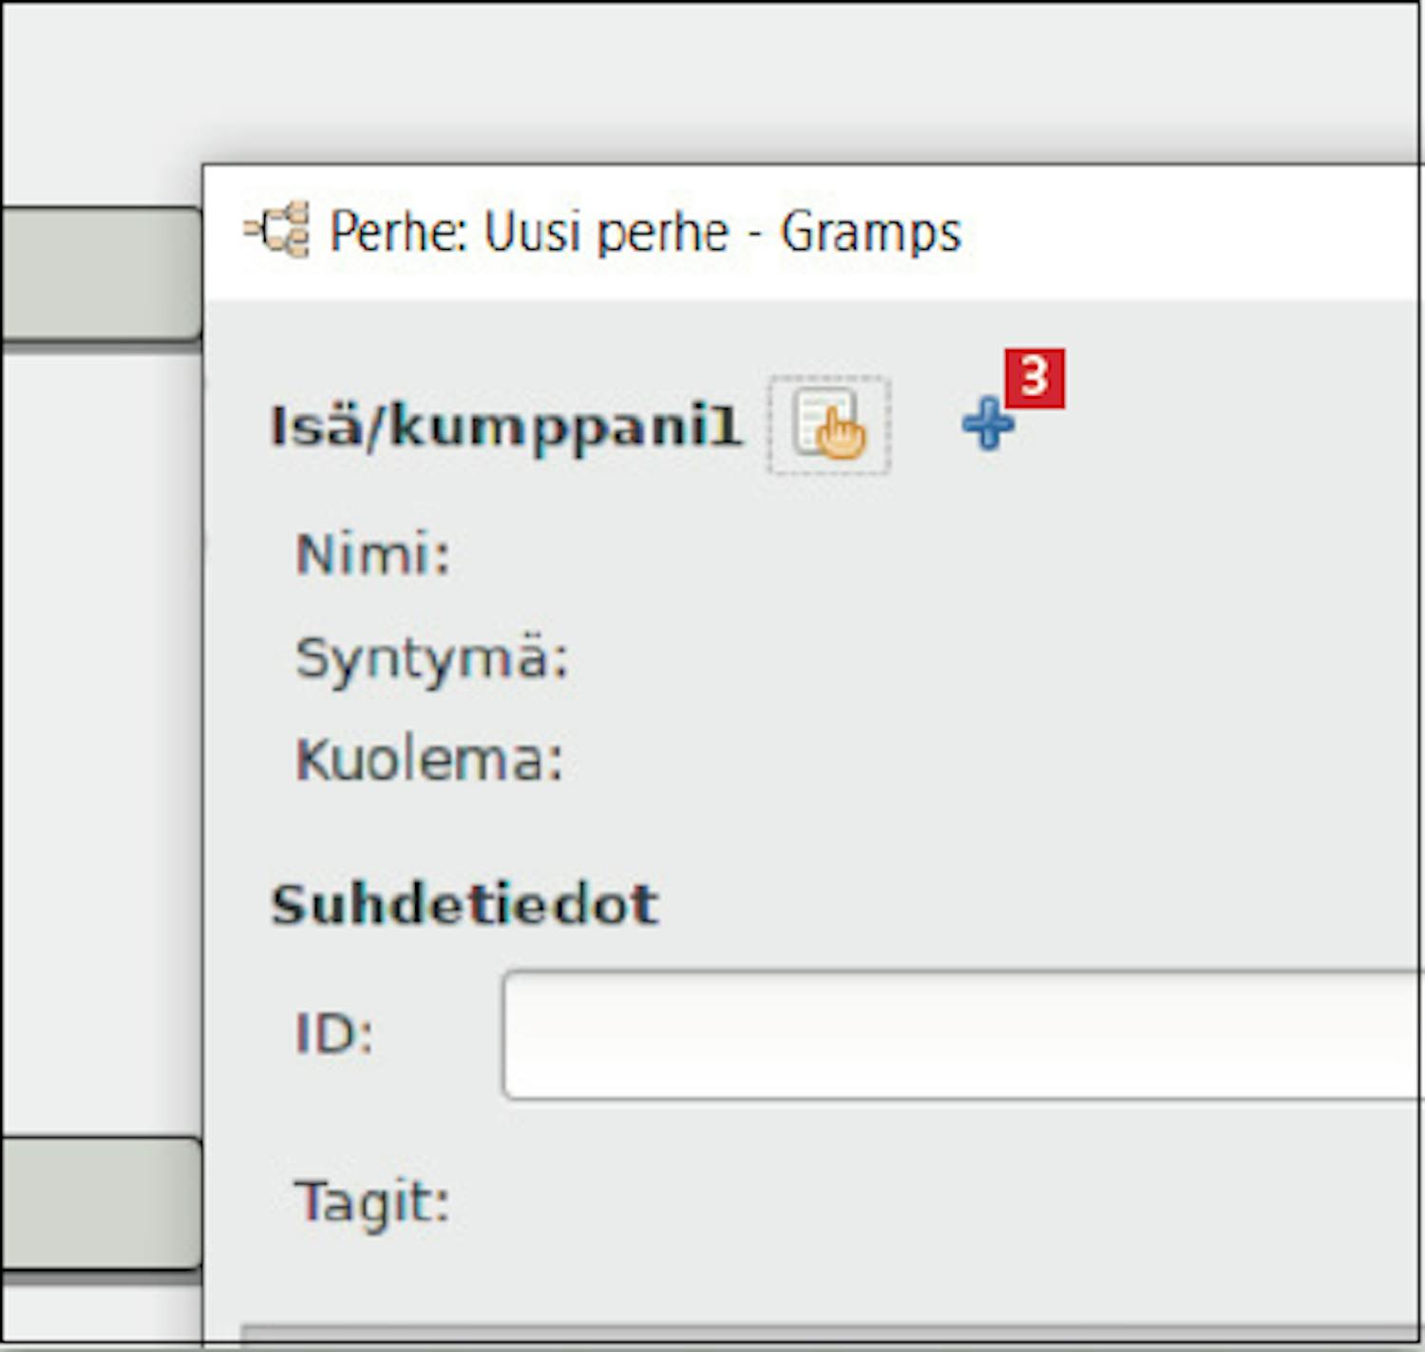Click the Kuolema label
The width and height of the screenshot is (1425, 1352).
pos(429,760)
